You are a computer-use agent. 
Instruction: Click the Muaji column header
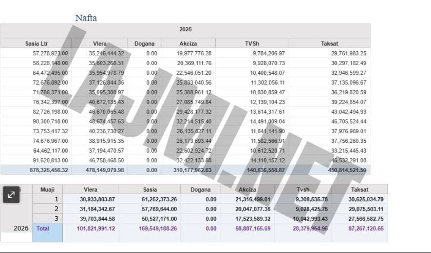click(47, 189)
